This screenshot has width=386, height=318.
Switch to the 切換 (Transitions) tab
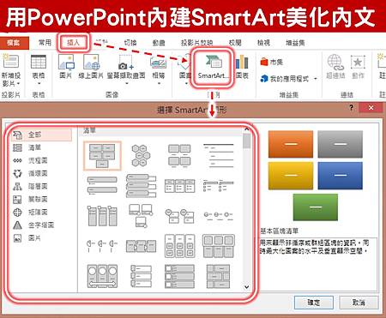click(x=130, y=43)
